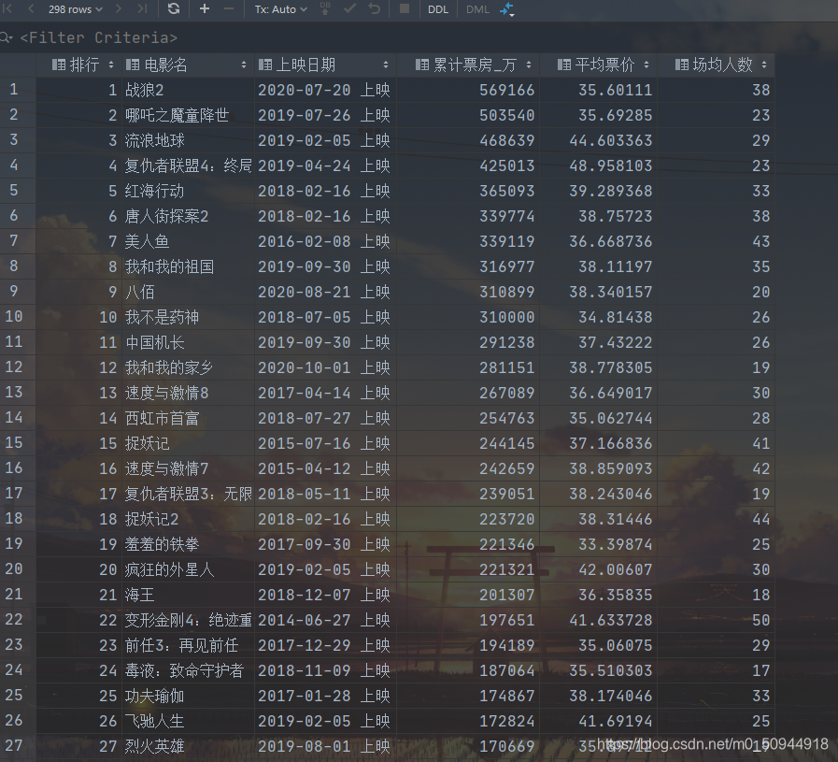Show table DDL

coord(438,9)
